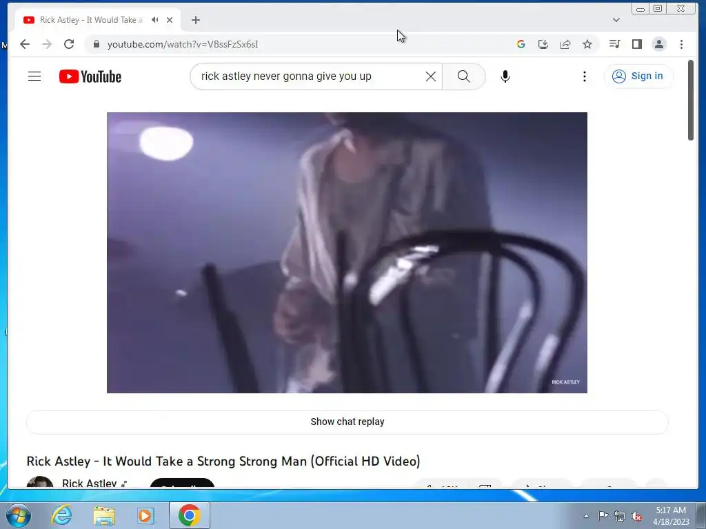View site information padlock icon
The image size is (706, 529).
click(96, 44)
